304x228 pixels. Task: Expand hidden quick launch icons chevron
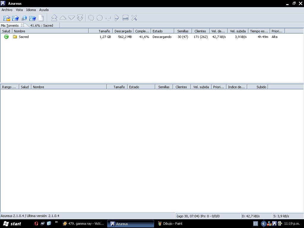pos(56,222)
